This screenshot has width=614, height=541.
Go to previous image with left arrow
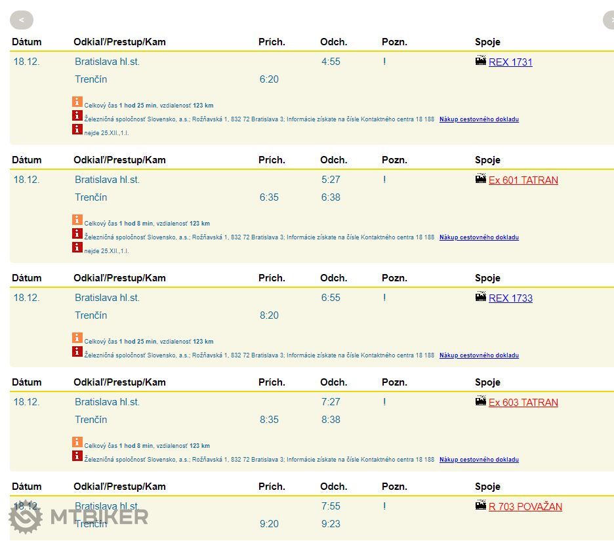click(x=22, y=20)
